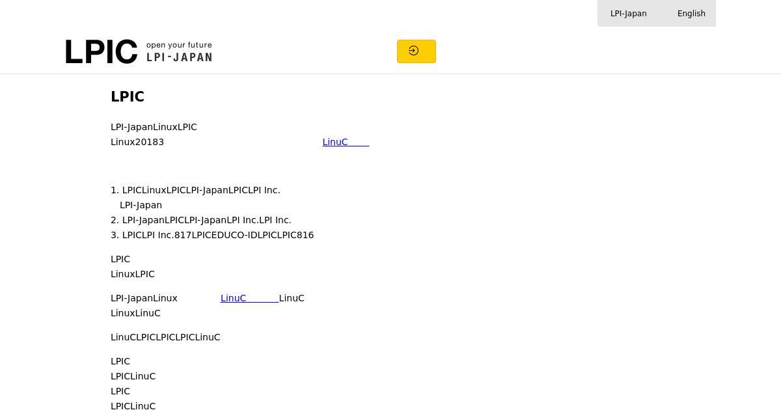Viewport: 781px width, 410px height.
Task: Open the LPIC LPI-Japan logo homepage
Action: pos(139,52)
